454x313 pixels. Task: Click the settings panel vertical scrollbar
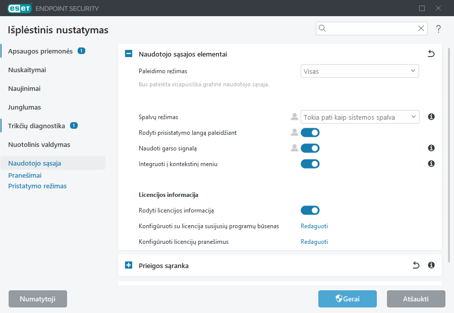[449, 155]
